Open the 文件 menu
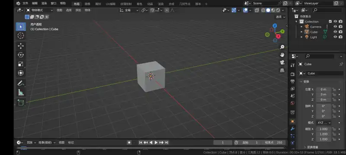The image size is (346, 155). (26, 3)
